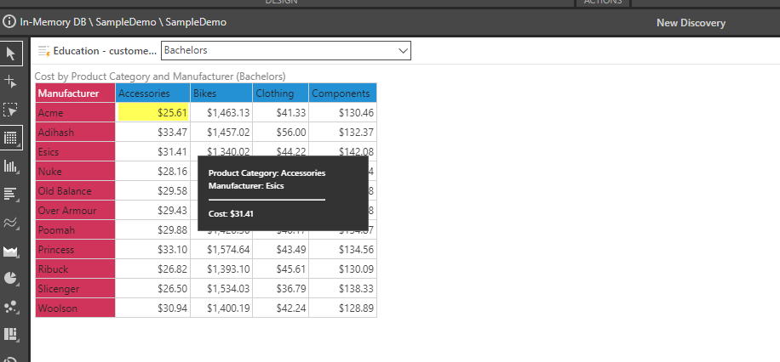Click the $29.58 Old Balance Accessories cell
The width and height of the screenshot is (780, 362).
coord(153,190)
